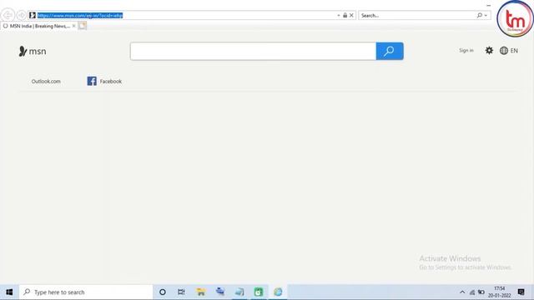Image resolution: width=534 pixels, height=300 pixels.
Task: Open File Explorer from taskbar
Action: tap(201, 292)
